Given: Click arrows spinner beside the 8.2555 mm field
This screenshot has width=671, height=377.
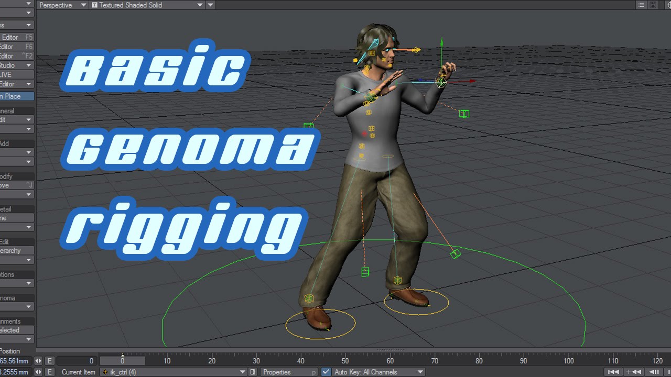Looking at the screenshot, I should [x=38, y=372].
